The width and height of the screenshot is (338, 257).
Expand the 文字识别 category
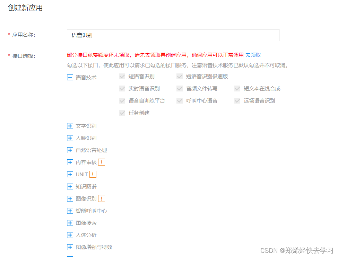pos(70,126)
